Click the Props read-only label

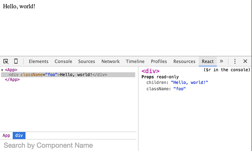(x=160, y=77)
